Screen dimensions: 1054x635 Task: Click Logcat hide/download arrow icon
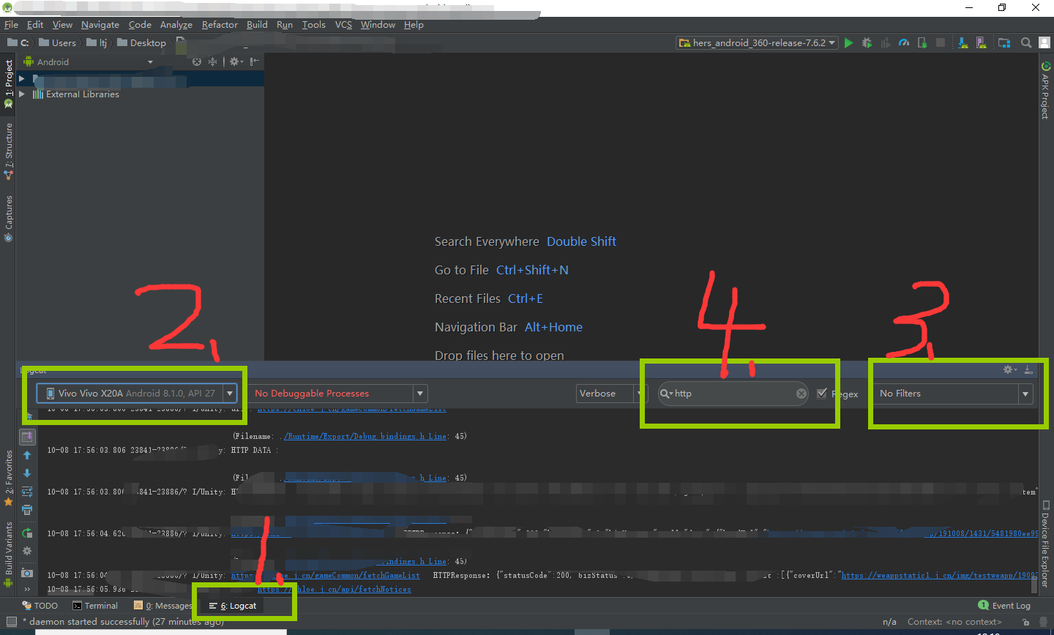point(1028,369)
